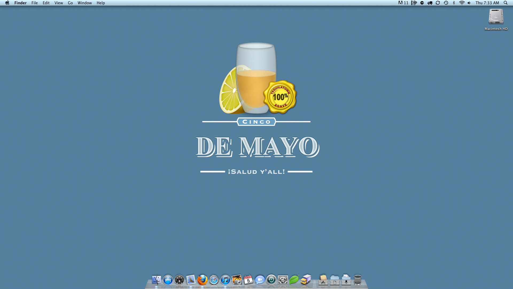Open the Dashboard gauge icon in dock
Viewport: 513px width, 289px height.
pyautogui.click(x=179, y=280)
